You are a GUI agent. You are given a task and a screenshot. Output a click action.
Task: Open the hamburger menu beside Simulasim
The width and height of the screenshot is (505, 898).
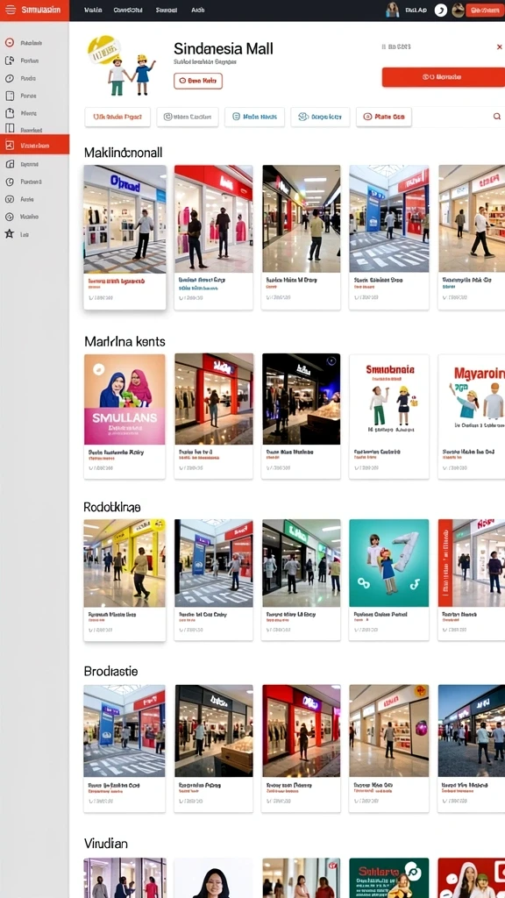pos(10,10)
